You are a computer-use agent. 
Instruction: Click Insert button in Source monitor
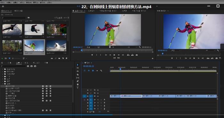[x=128, y=55]
